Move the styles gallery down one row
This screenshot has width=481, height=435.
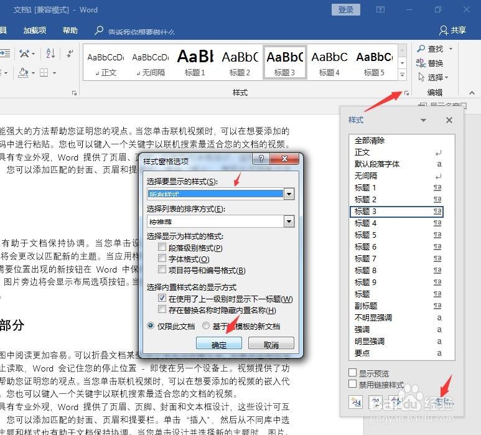(x=402, y=63)
